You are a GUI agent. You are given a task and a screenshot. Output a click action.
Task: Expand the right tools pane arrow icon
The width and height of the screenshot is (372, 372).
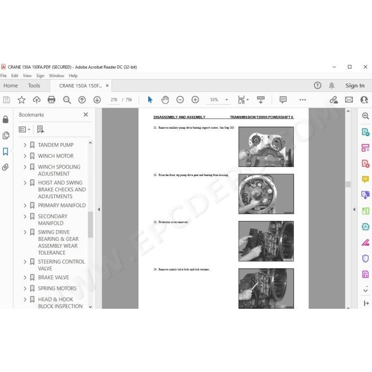tap(366, 303)
